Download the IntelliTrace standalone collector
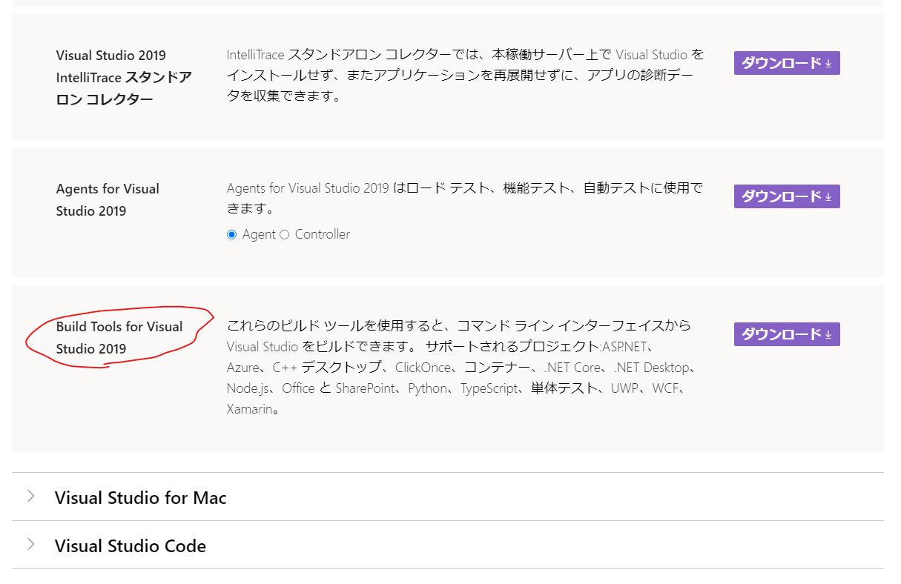This screenshot has height=584, width=901. click(787, 63)
